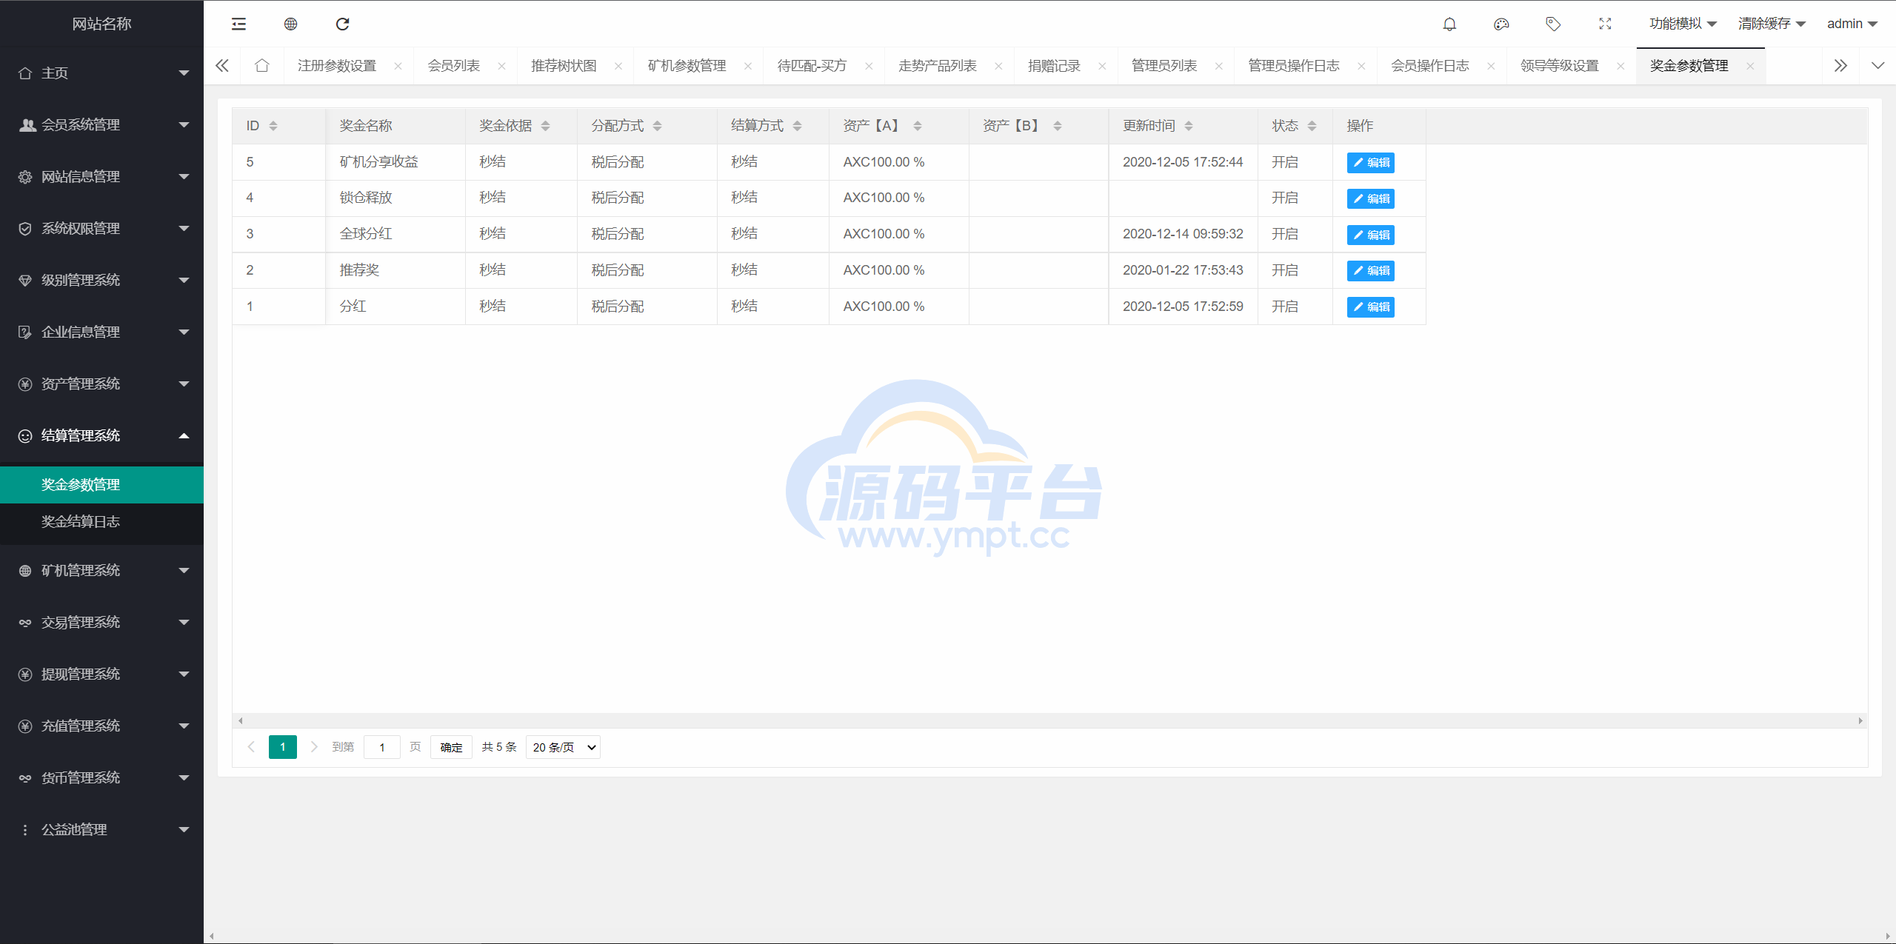
Task: Close the 管理员列表 tab
Action: pyautogui.click(x=1219, y=66)
